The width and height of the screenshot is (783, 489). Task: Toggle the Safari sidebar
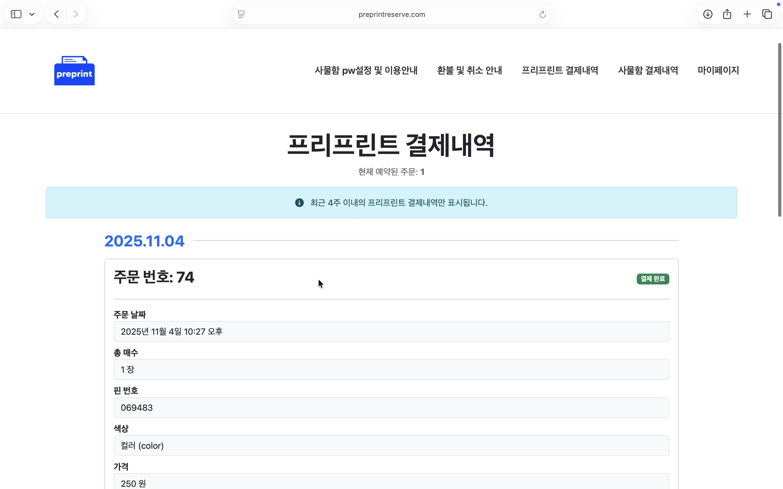tap(16, 14)
